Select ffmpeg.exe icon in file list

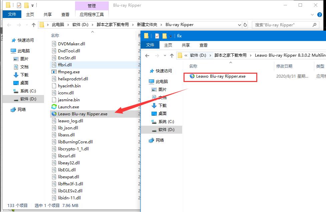click(54, 72)
